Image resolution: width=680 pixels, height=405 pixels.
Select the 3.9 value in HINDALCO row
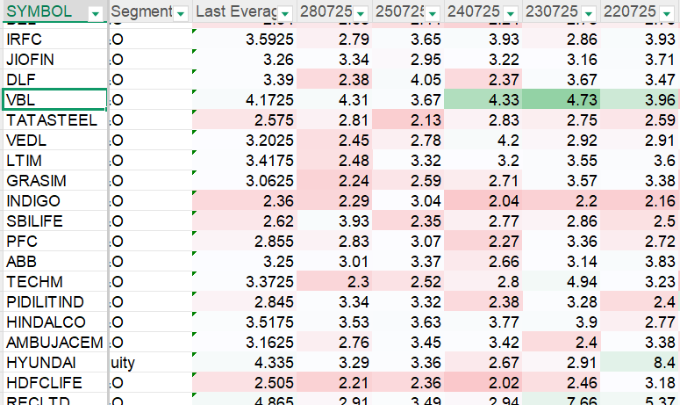[562, 322]
